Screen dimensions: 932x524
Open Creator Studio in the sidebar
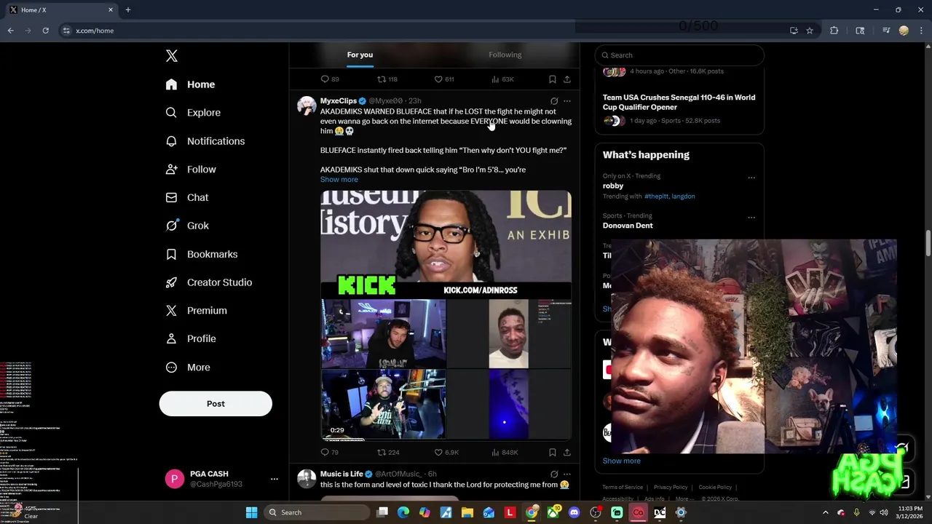click(209, 282)
